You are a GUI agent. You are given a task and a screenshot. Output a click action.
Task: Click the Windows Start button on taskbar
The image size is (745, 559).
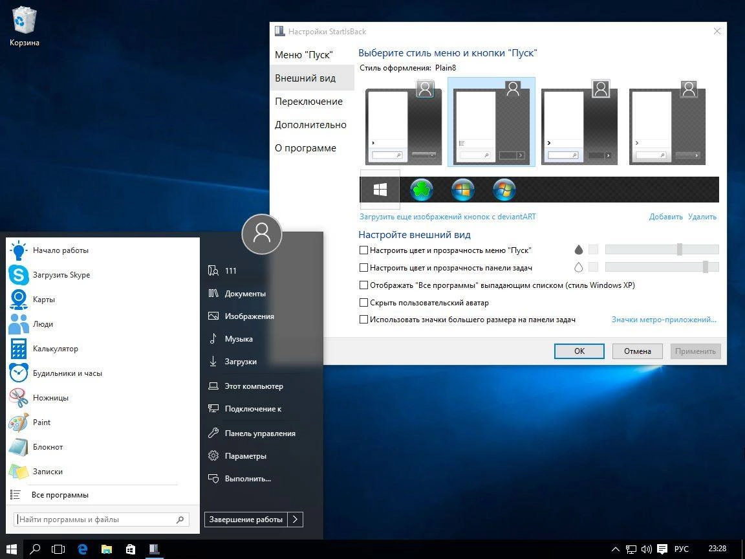click(x=12, y=549)
